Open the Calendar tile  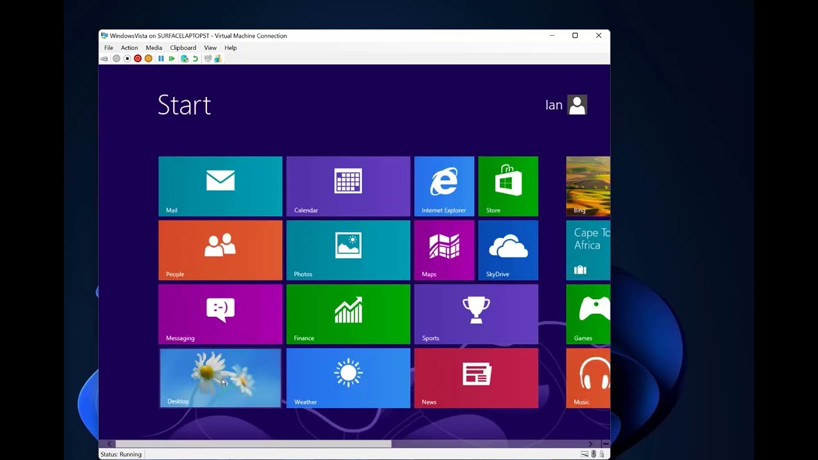348,186
